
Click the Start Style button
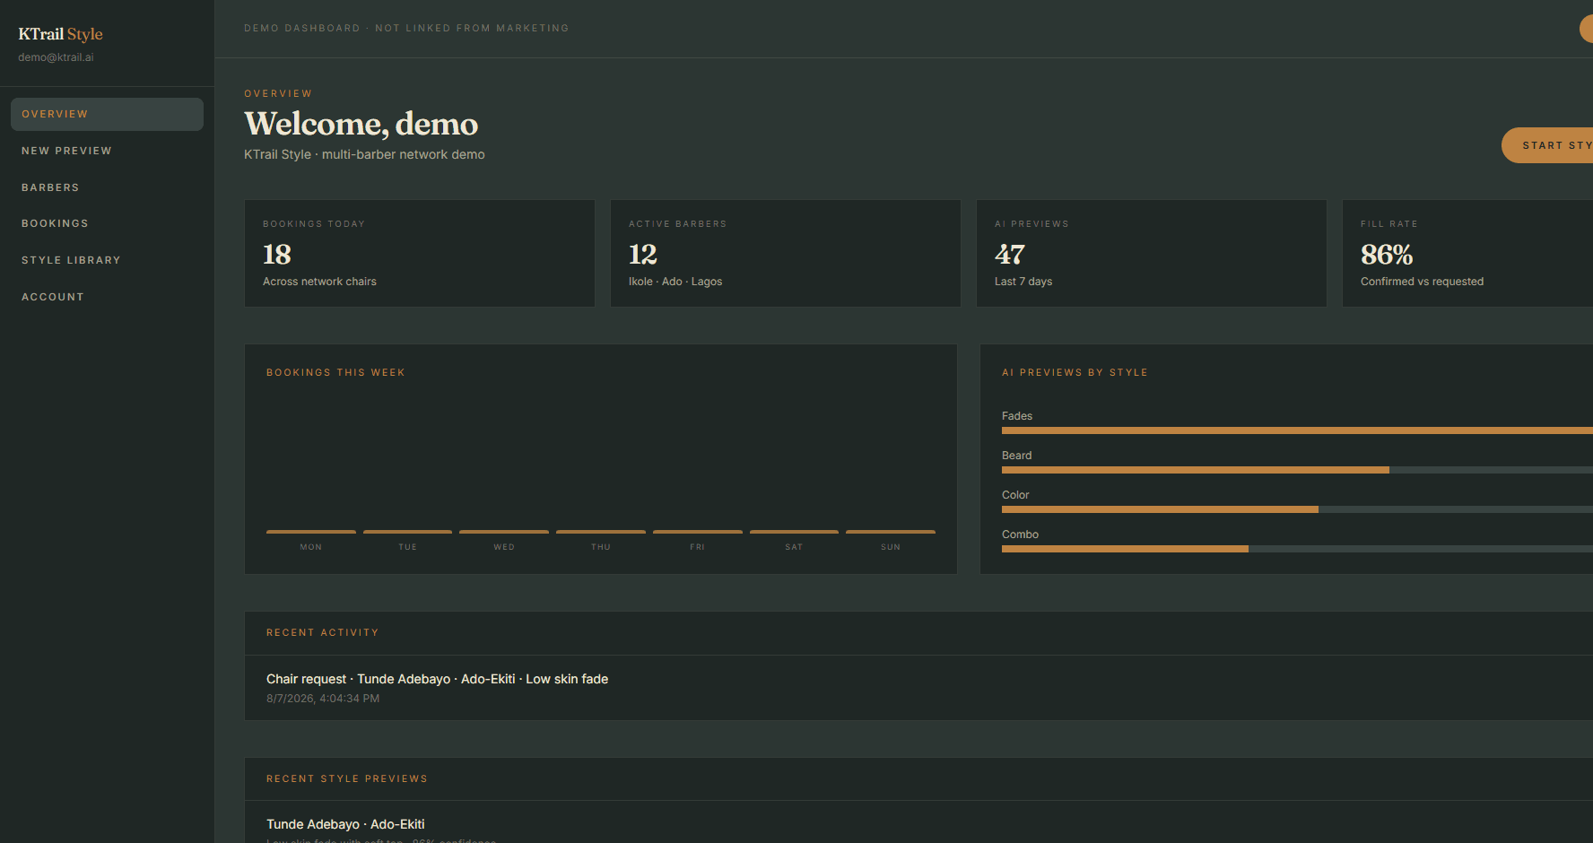[x=1547, y=145]
